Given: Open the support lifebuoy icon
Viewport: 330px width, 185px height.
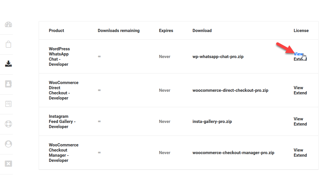Looking at the screenshot, I should (x=8, y=124).
